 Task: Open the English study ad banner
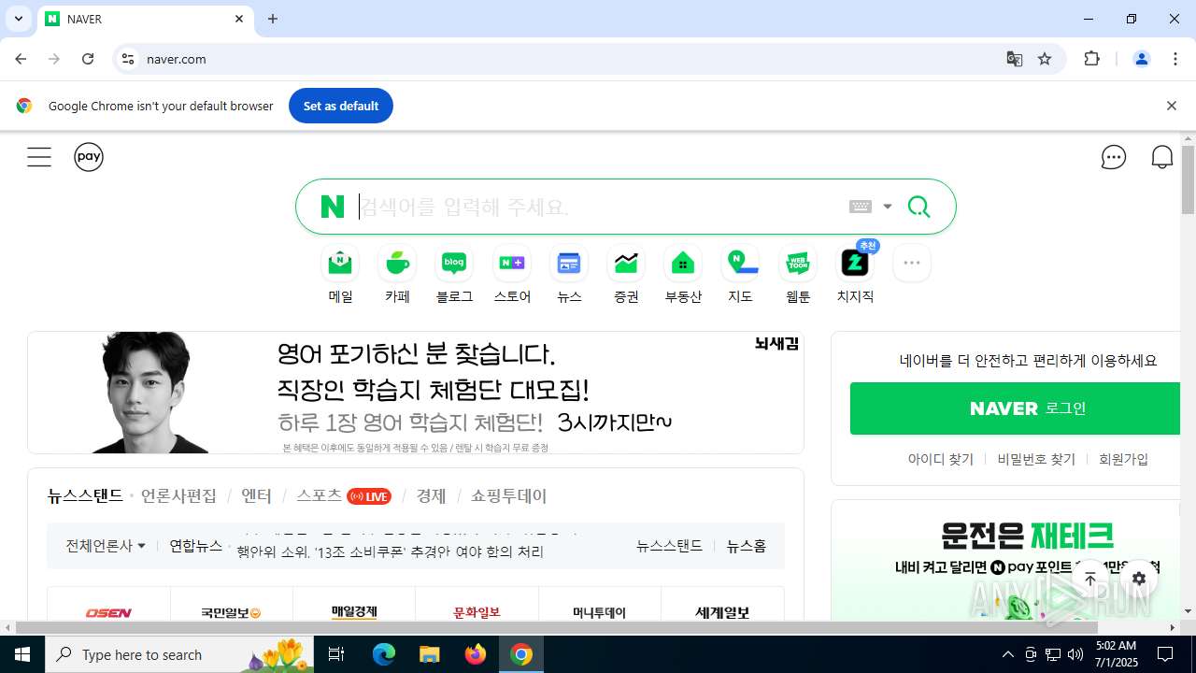coord(416,393)
